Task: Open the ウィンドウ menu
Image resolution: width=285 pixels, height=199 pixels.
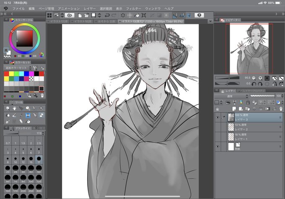Action: [x=153, y=8]
